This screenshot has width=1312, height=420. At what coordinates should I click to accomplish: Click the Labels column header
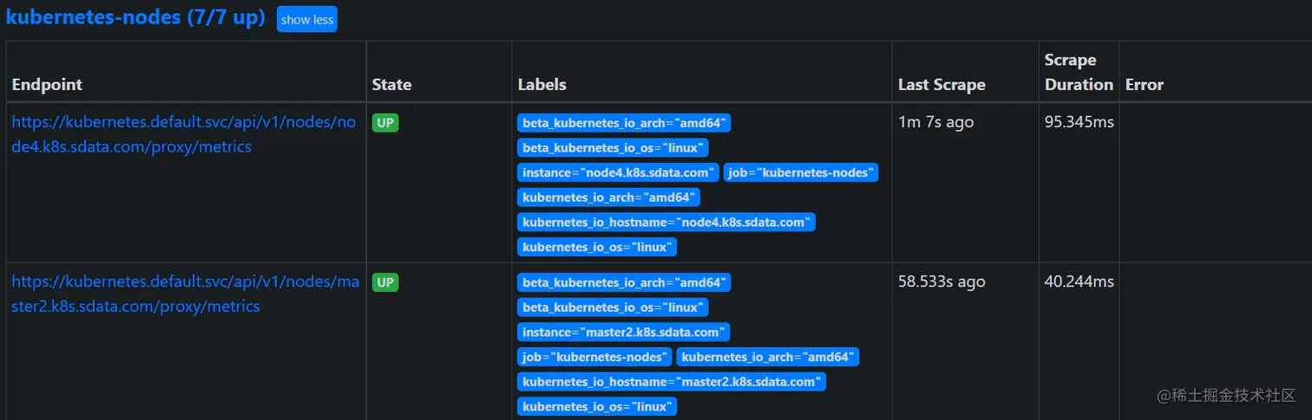[541, 85]
